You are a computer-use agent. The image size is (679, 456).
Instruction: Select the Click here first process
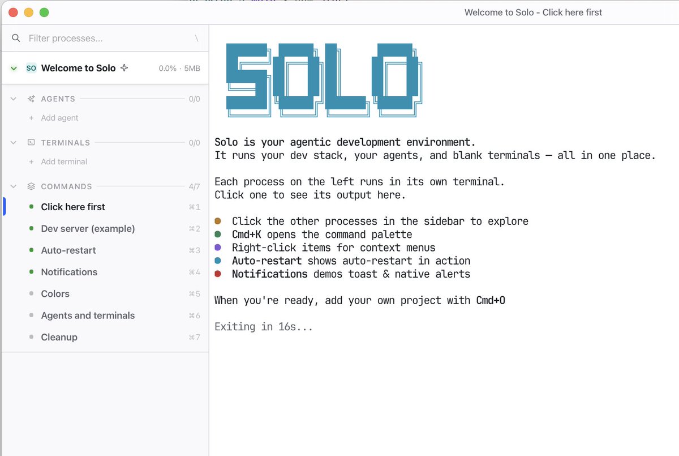coord(106,207)
